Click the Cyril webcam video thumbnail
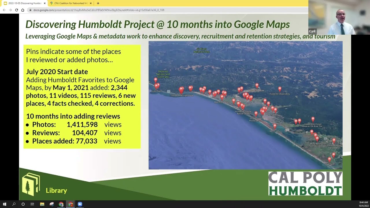The image size is (370, 208). 339,17
